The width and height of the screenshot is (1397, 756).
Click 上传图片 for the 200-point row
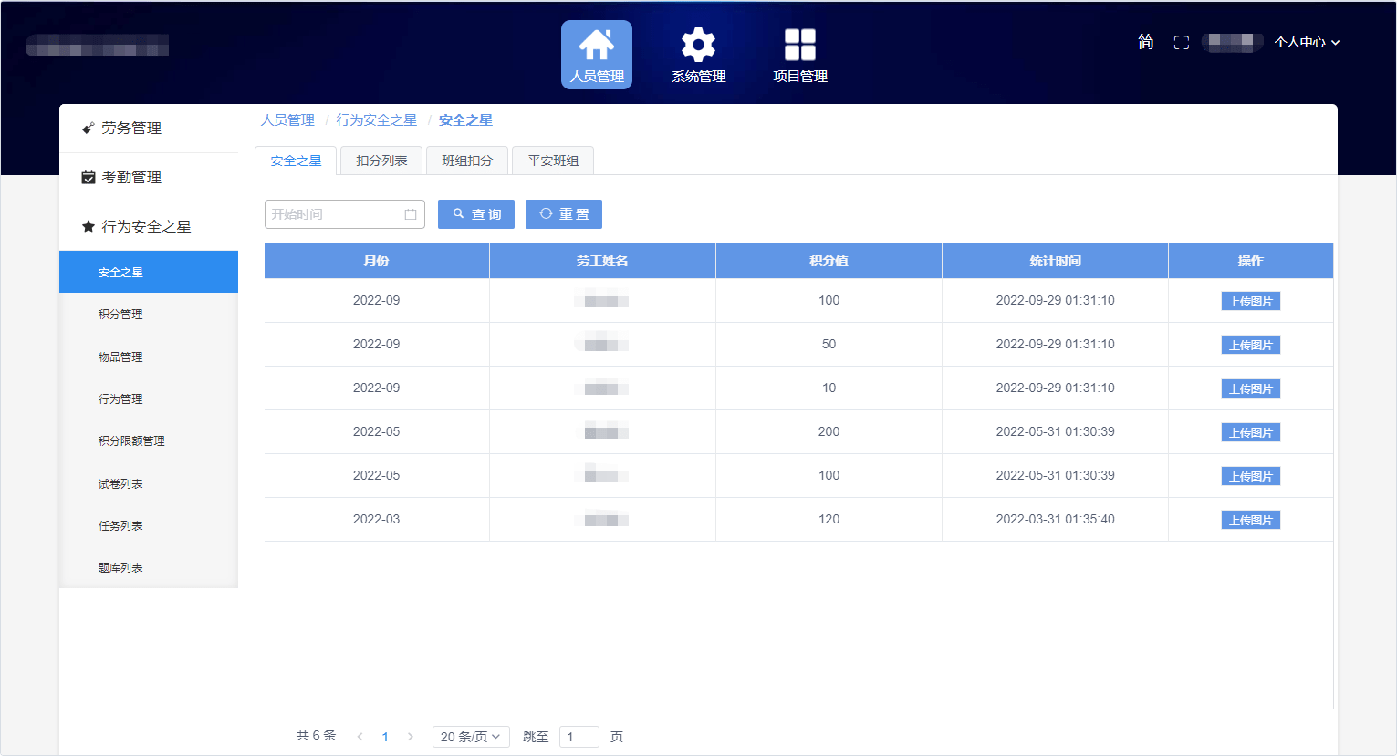[x=1250, y=432]
